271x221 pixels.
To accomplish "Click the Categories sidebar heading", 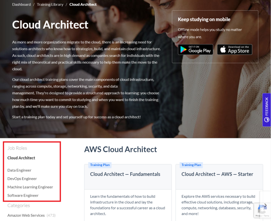I will [19, 205].
